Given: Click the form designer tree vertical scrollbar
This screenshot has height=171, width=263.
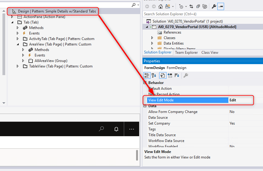Looking at the screenshot, I should (x=4, y=43).
